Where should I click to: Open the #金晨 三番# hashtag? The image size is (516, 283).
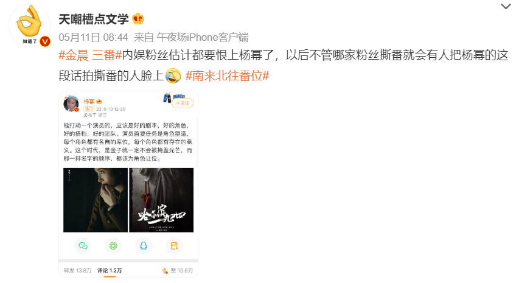[x=90, y=55]
